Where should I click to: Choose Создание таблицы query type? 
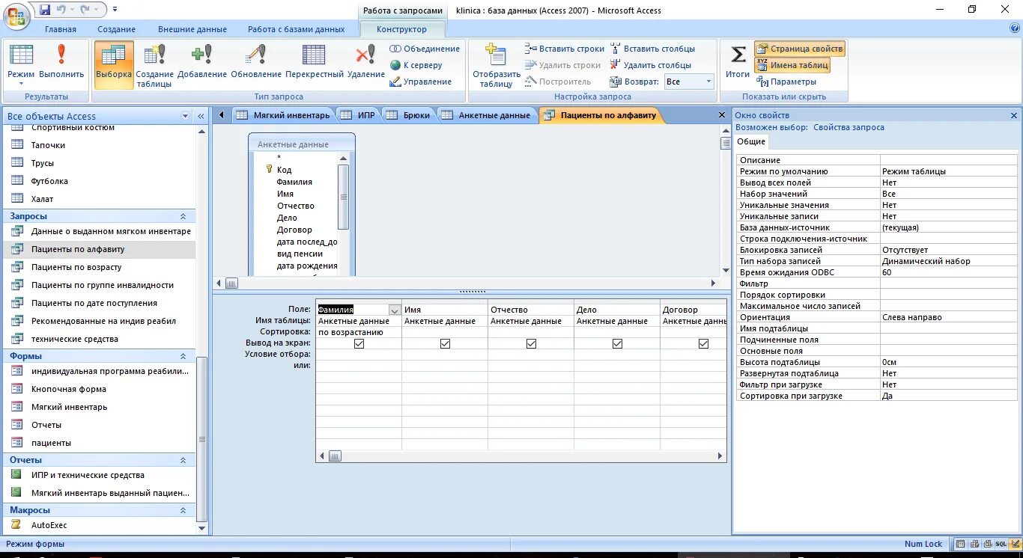[155, 66]
